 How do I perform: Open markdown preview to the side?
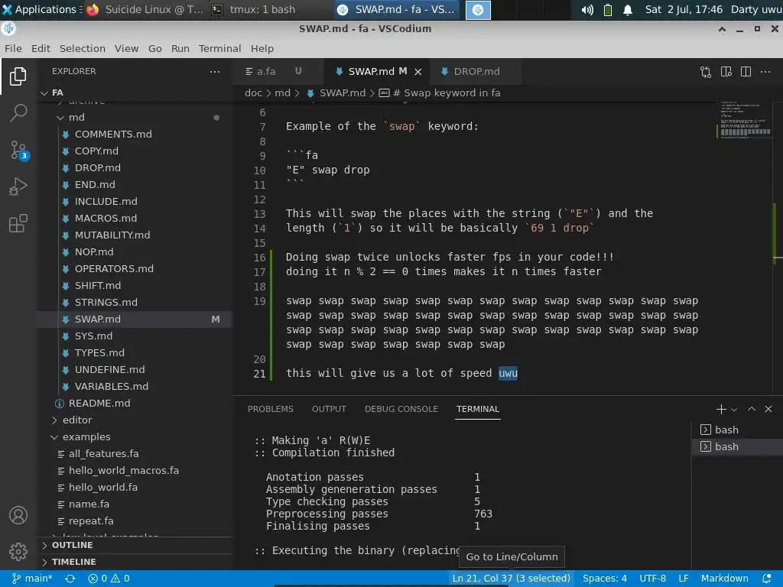[x=726, y=72]
